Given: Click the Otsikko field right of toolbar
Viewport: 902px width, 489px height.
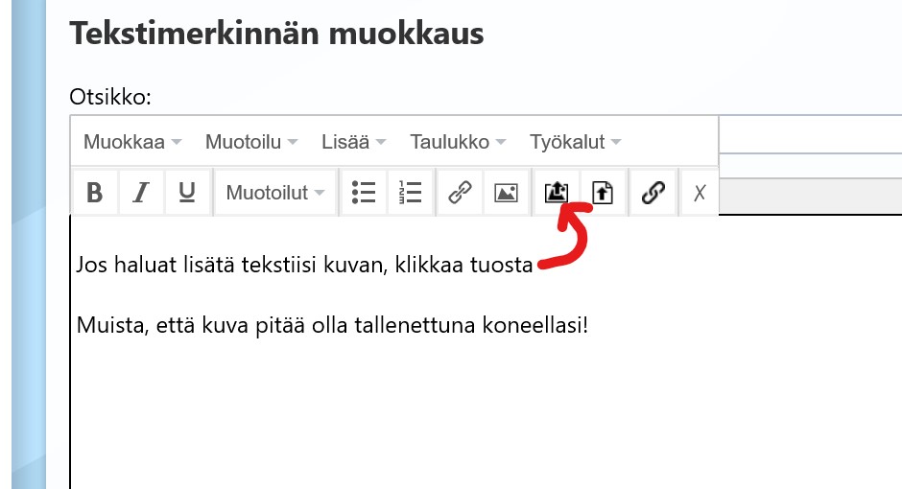Looking at the screenshot, I should pos(809,134).
